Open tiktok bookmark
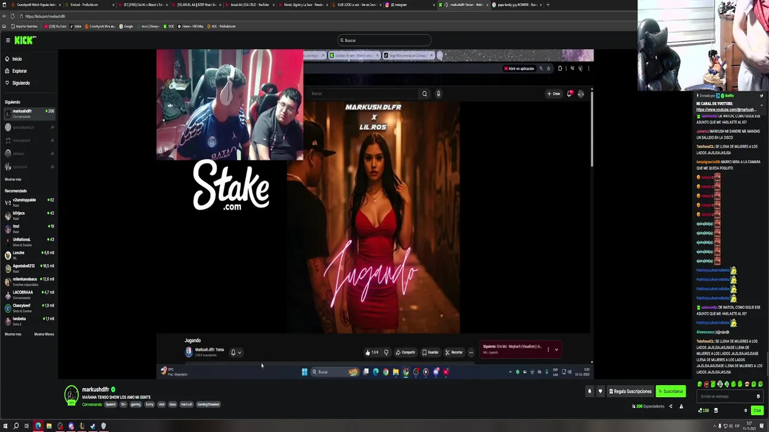The width and height of the screenshot is (769, 432). (76, 26)
